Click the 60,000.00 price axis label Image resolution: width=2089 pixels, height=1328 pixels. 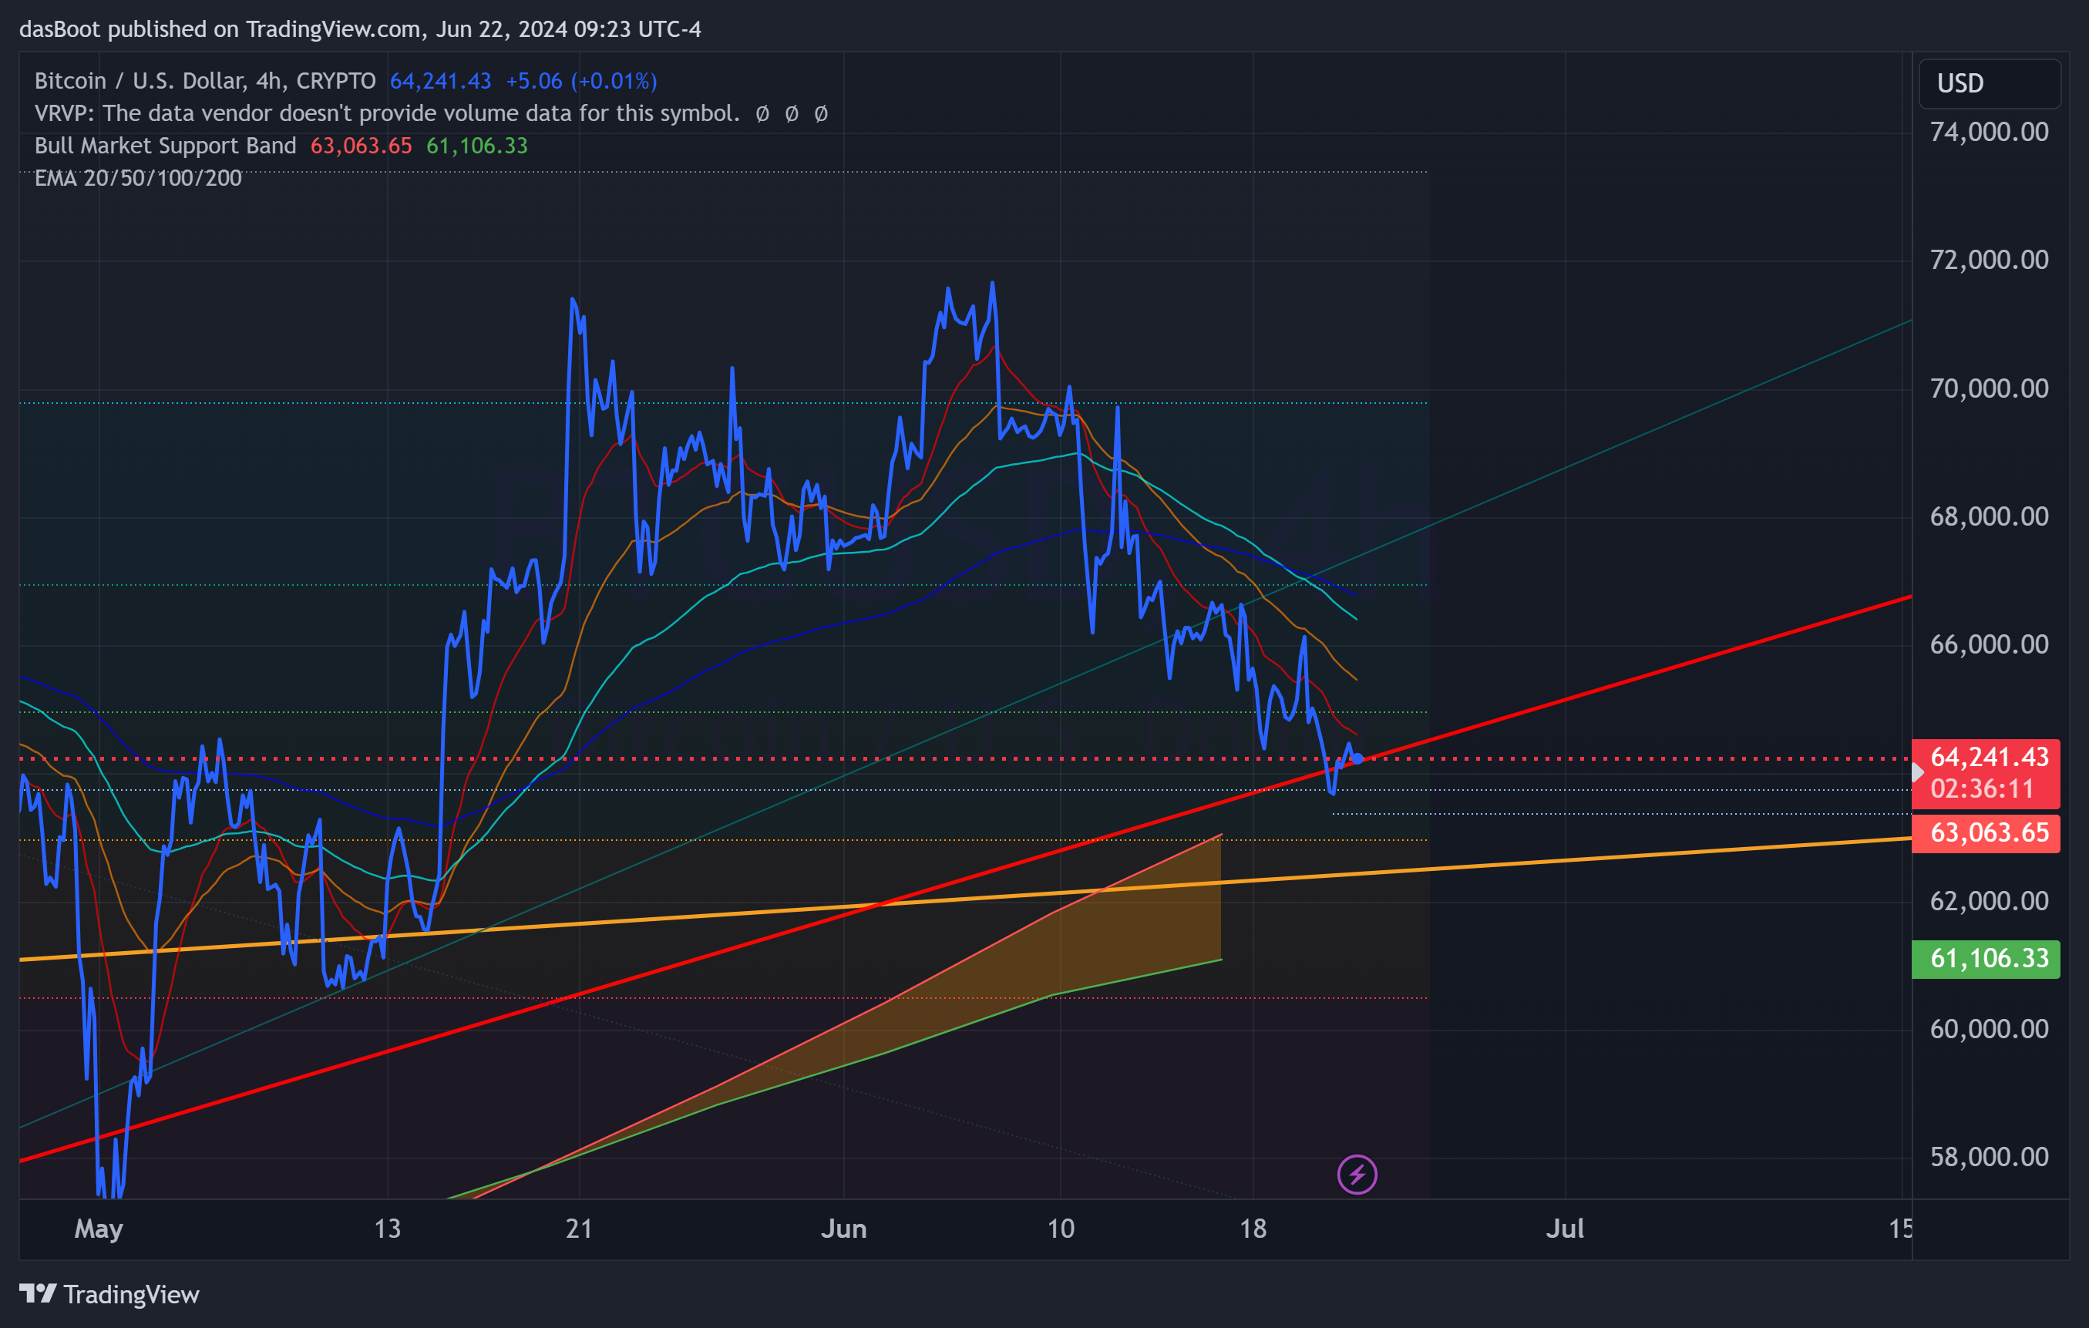(1990, 1029)
